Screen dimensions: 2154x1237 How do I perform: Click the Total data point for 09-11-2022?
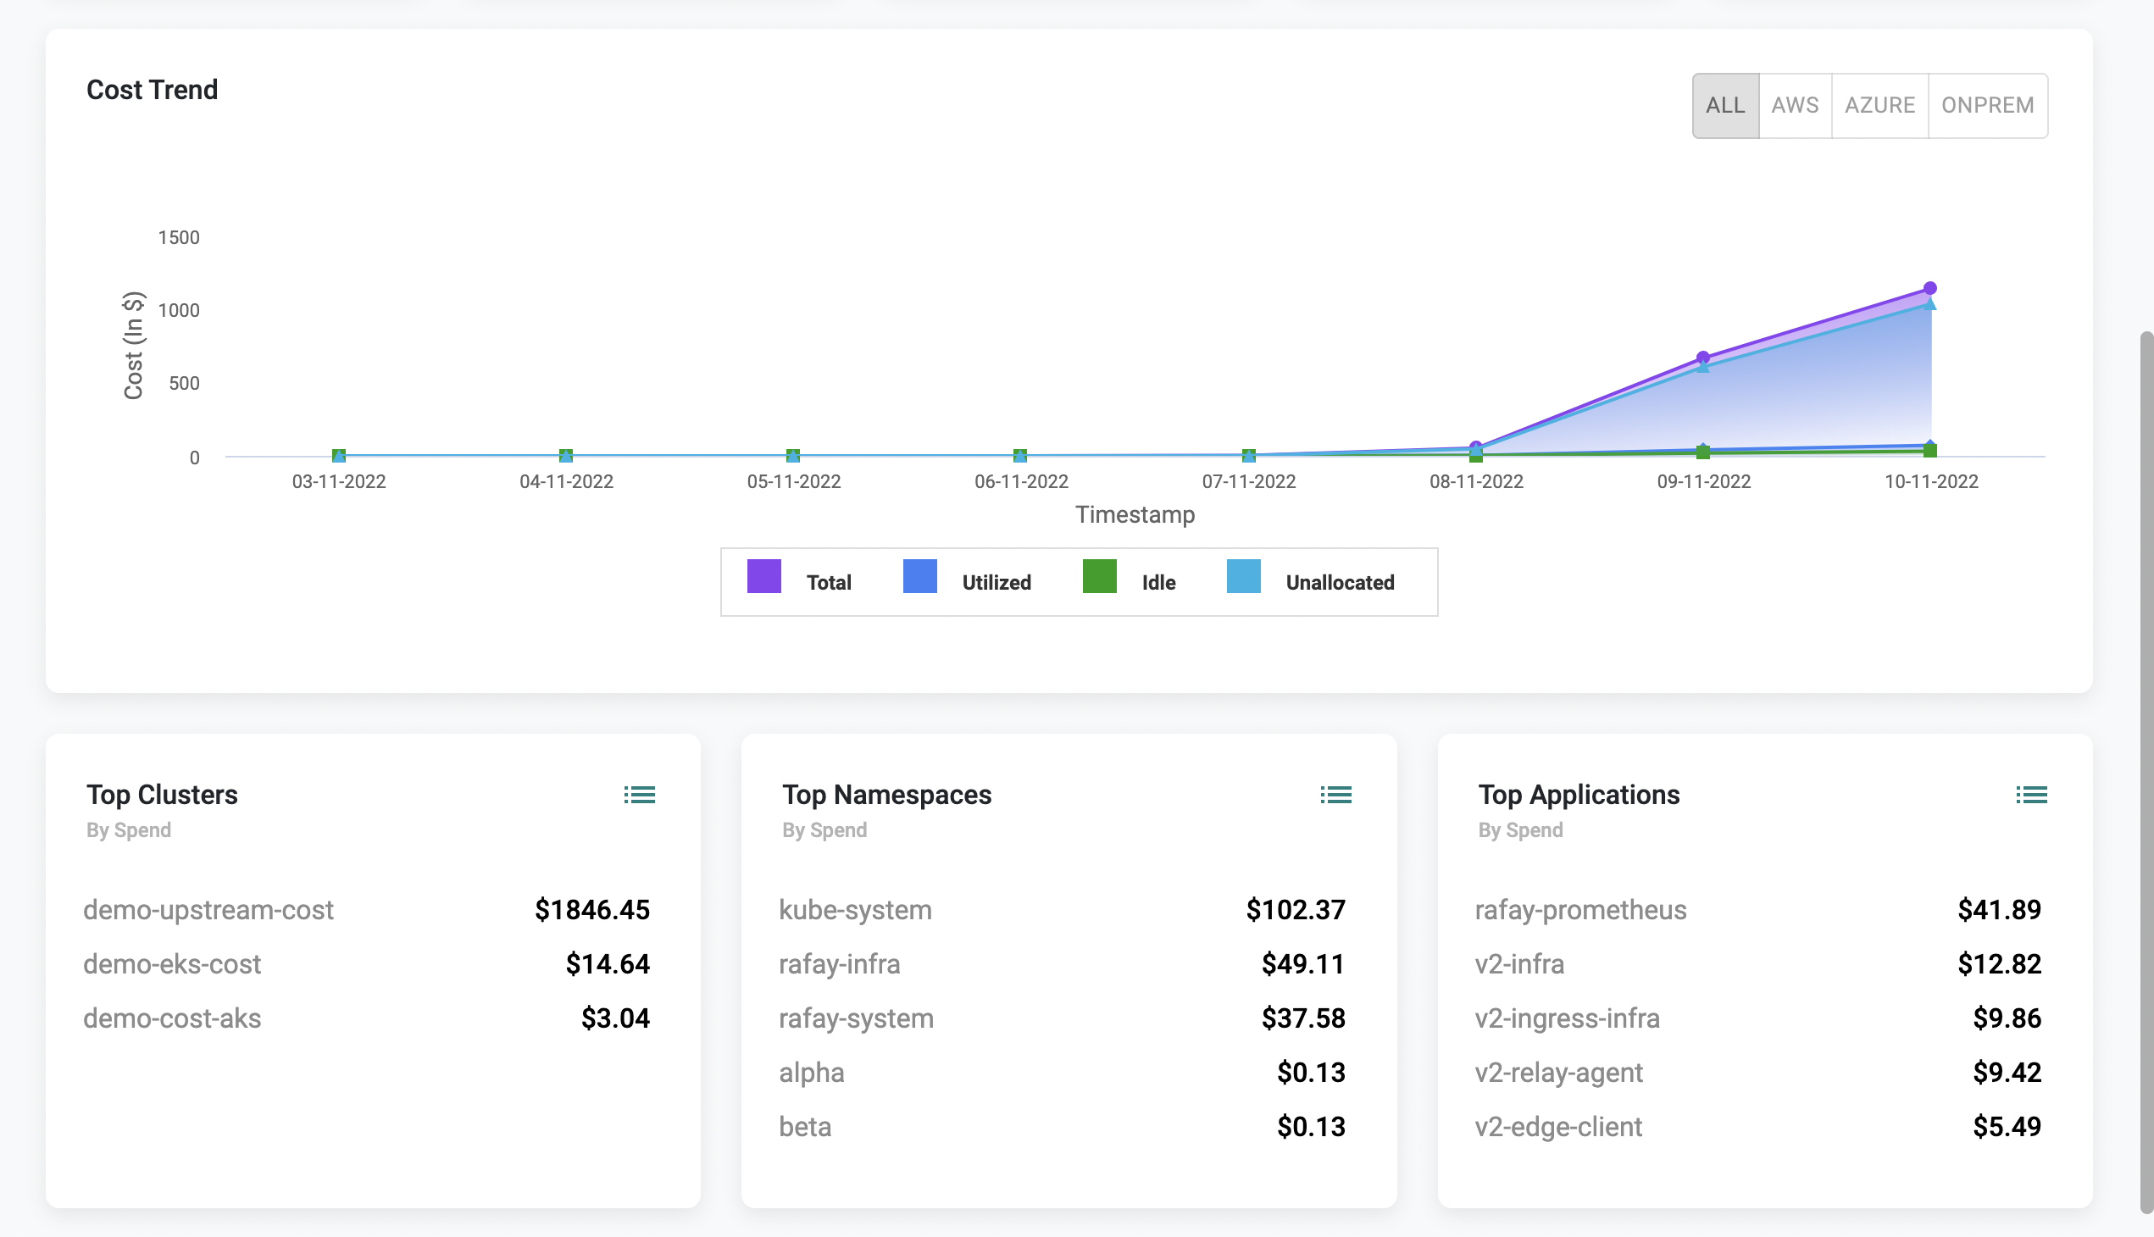pyautogui.click(x=1703, y=358)
